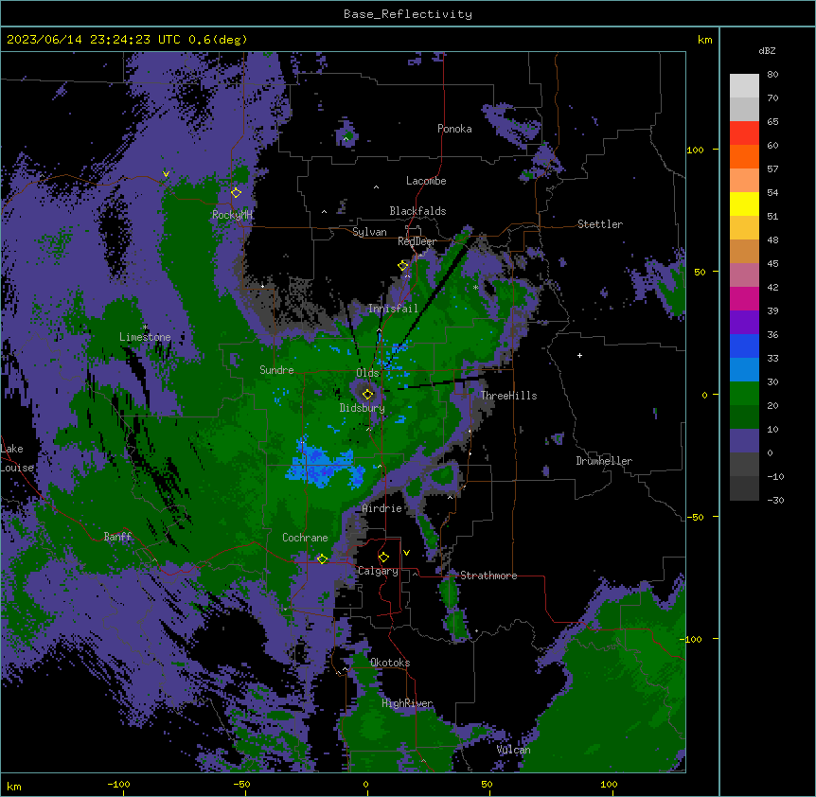Click the -50 tick on the bottom axis
Screen dimensions: 816x797
click(x=241, y=784)
